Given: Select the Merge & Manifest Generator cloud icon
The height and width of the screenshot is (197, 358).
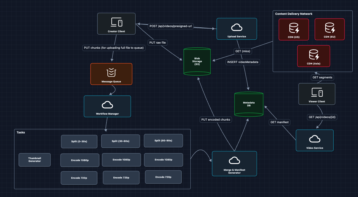Looking at the screenshot, I should tap(234, 160).
